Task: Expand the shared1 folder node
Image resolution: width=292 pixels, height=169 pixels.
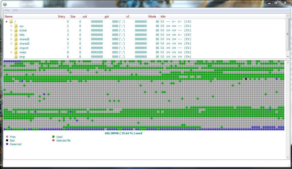Action: pyautogui.click(x=11, y=39)
